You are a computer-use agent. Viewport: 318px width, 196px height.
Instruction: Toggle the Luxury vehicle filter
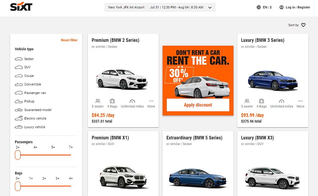pyautogui.click(x=18, y=127)
